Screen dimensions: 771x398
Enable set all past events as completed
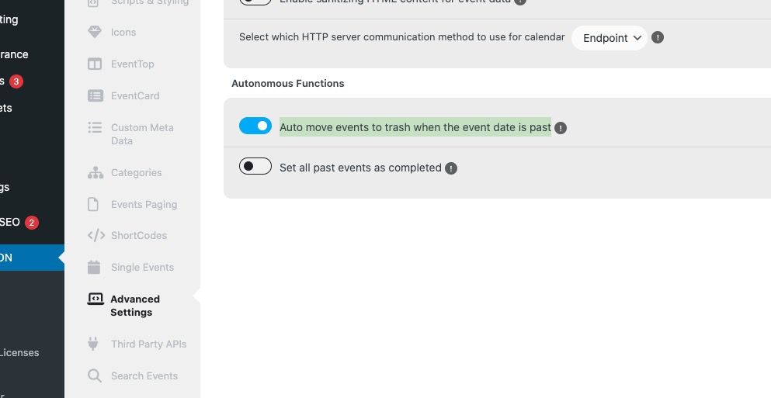click(x=255, y=166)
